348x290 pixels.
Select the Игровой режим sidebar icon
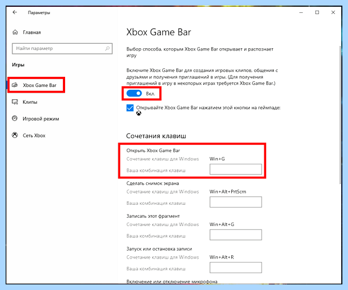click(x=15, y=118)
